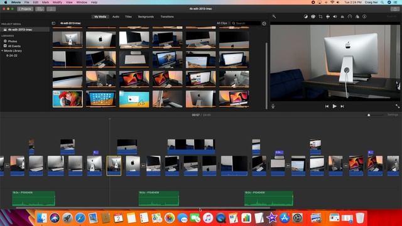Open the Stabilization adjustment icon
Image resolution: width=402 pixels, height=226 pixels.
click(328, 17)
